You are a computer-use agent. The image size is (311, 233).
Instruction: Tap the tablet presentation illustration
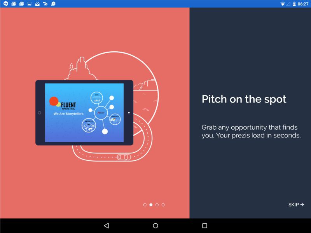pyautogui.click(x=84, y=113)
